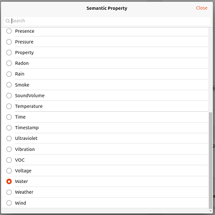
Task: Select the Temperature option
Action: pyautogui.click(x=9, y=106)
